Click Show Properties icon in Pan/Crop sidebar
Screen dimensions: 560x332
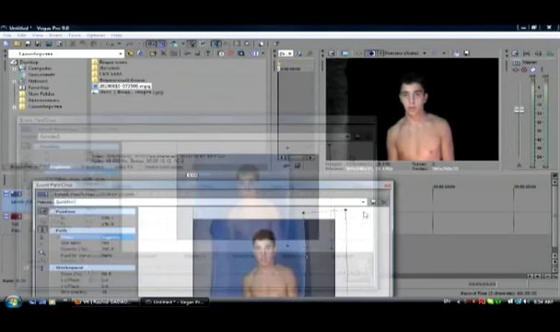click(42, 211)
